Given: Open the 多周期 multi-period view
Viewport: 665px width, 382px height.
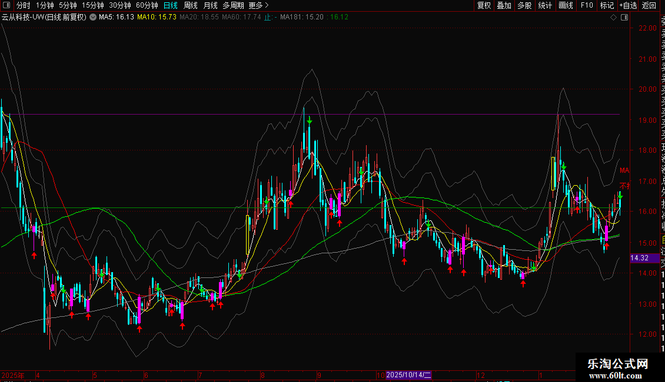Looking at the screenshot, I should click(x=234, y=5).
